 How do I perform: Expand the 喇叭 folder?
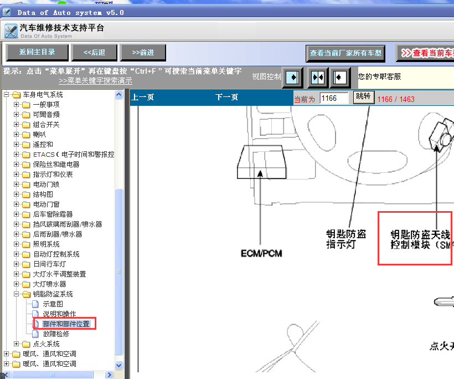[x=16, y=135]
